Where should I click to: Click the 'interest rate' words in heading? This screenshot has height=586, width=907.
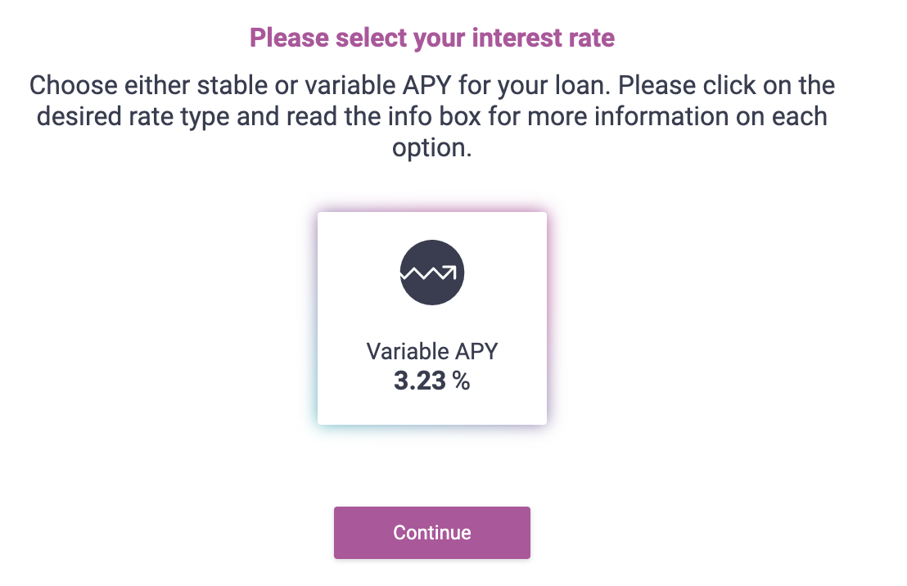pos(544,38)
